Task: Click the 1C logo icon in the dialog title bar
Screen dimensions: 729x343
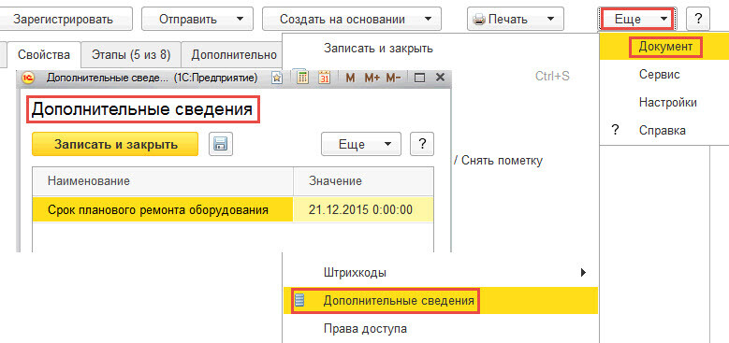Action: (x=29, y=78)
